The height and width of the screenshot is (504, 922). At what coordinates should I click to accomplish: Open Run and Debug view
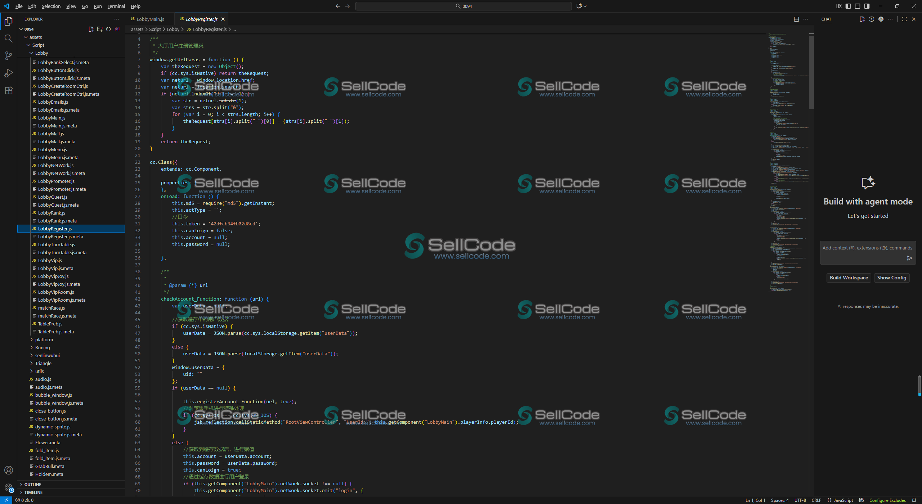(8, 73)
